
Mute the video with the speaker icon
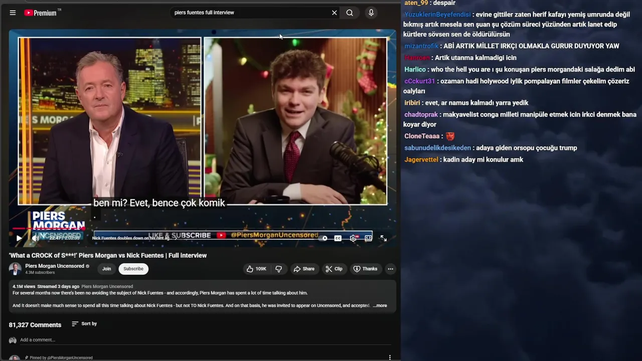pos(36,238)
